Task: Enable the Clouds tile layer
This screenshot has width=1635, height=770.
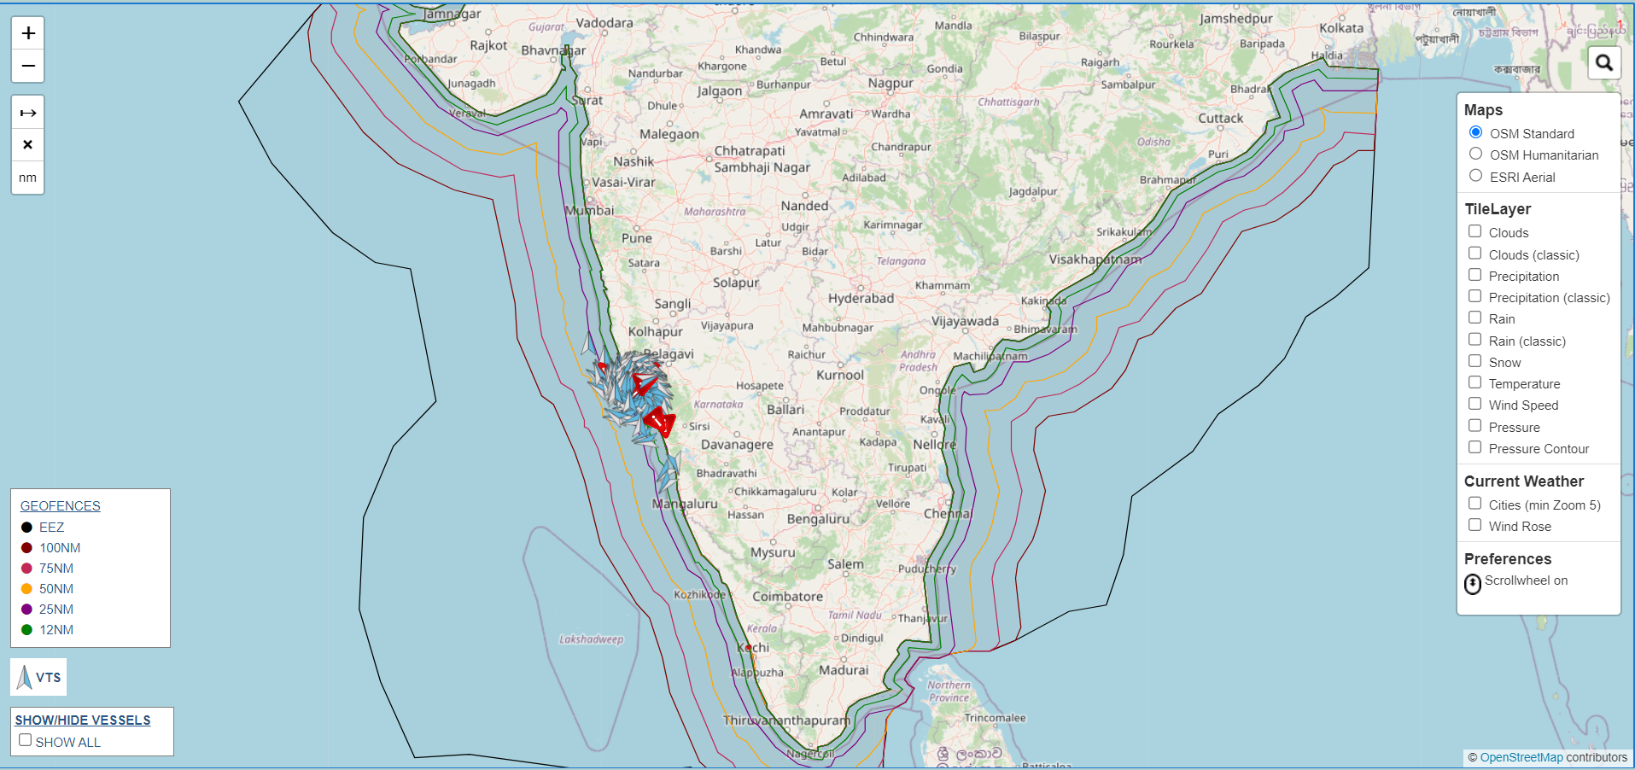Action: [1474, 231]
